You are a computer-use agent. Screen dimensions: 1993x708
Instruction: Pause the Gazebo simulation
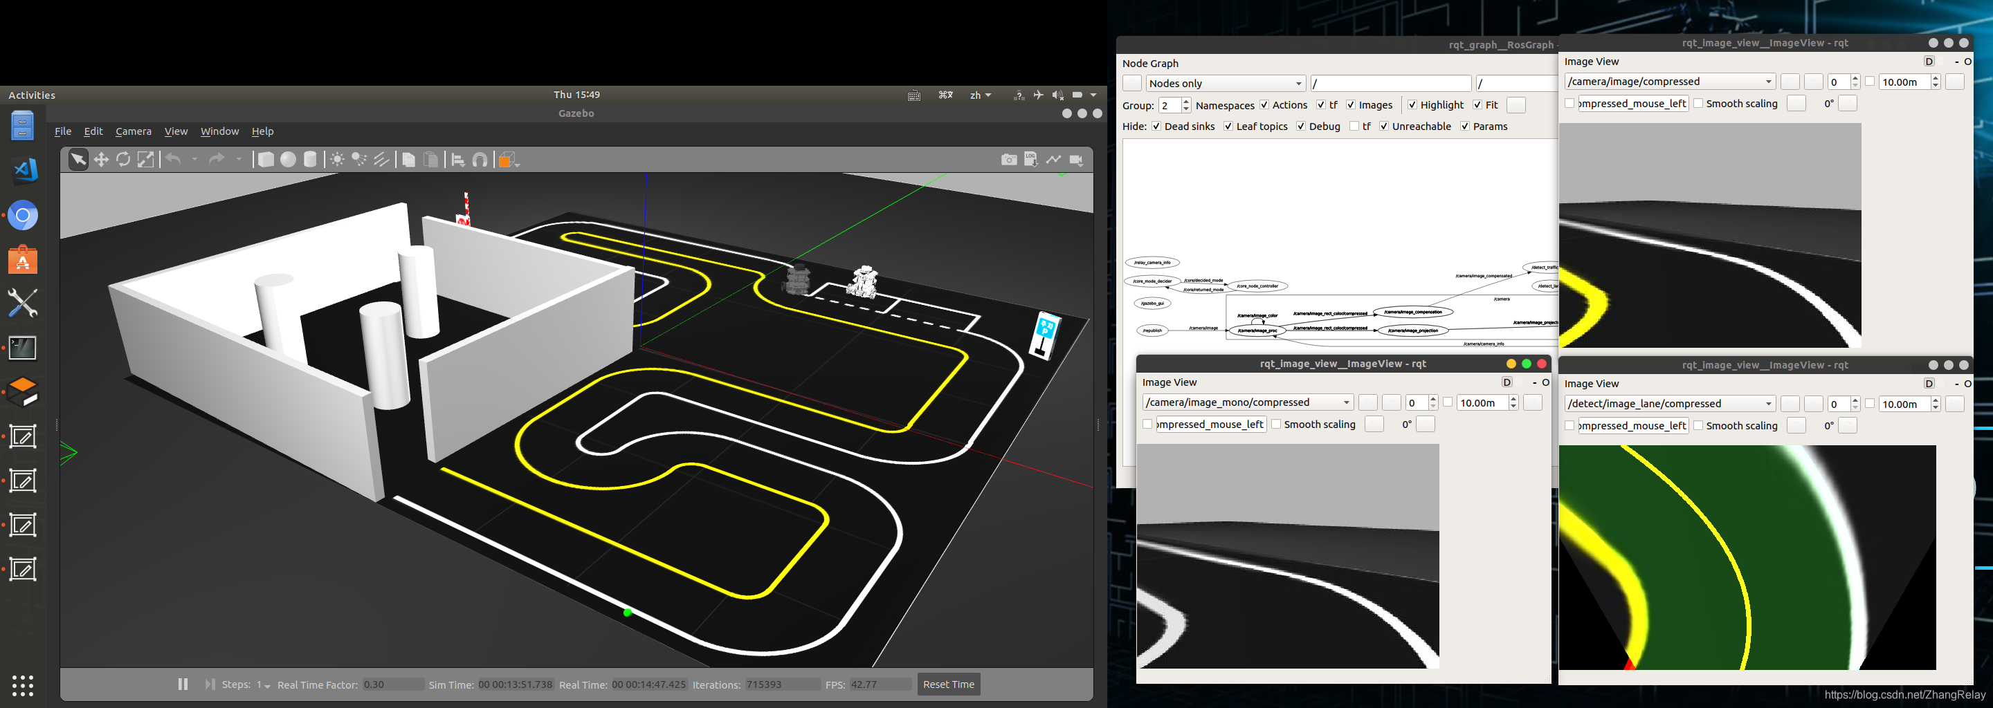point(183,684)
